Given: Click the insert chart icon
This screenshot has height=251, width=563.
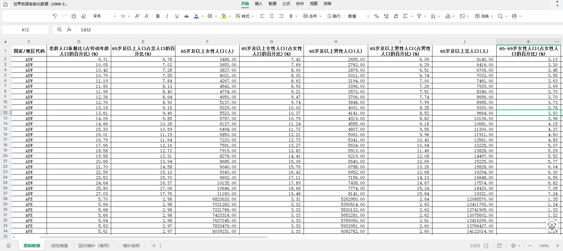Looking at the screenshot, I should (448, 16).
